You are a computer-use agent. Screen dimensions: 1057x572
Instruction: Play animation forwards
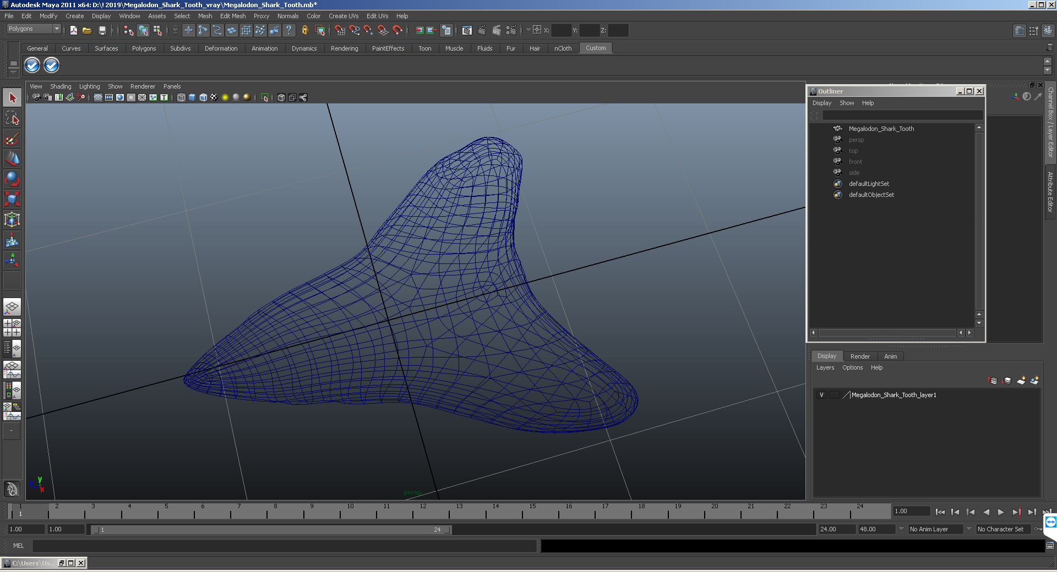pyautogui.click(x=1001, y=512)
